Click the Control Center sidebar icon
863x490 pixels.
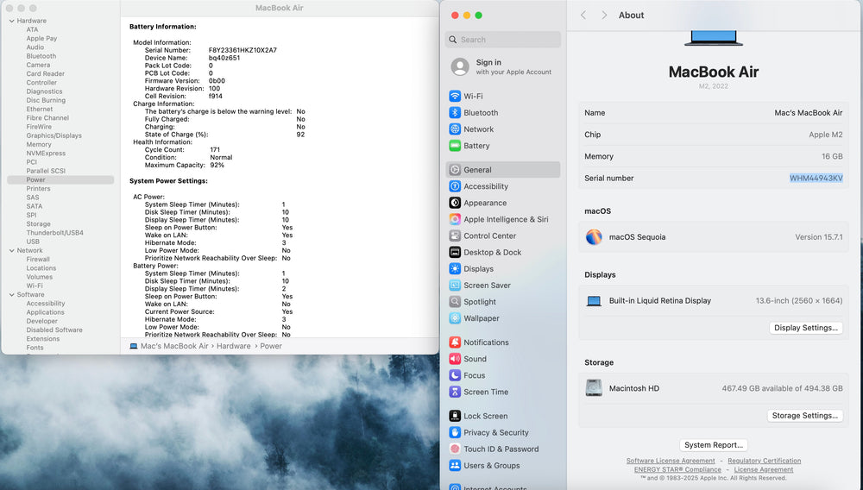pyautogui.click(x=455, y=236)
